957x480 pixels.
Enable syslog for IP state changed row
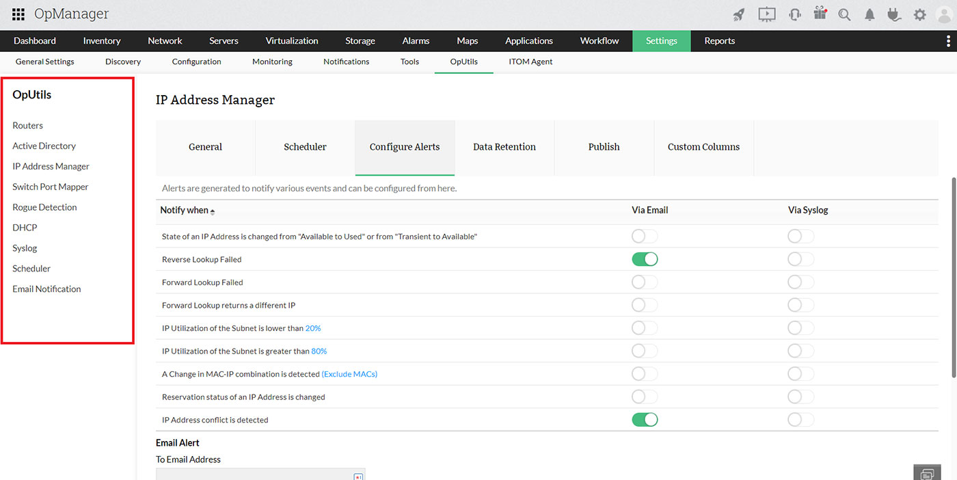pos(800,236)
